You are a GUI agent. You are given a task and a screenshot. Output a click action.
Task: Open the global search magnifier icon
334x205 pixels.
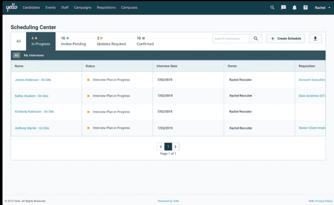click(x=272, y=7)
